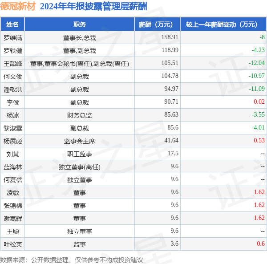Click the position 监事
Image resolution: width=267 pixels, height=264 pixels.
80,244
